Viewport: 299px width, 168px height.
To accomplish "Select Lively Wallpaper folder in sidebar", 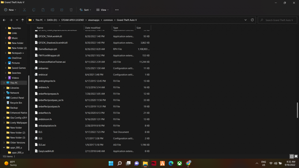I will coord(19,123).
